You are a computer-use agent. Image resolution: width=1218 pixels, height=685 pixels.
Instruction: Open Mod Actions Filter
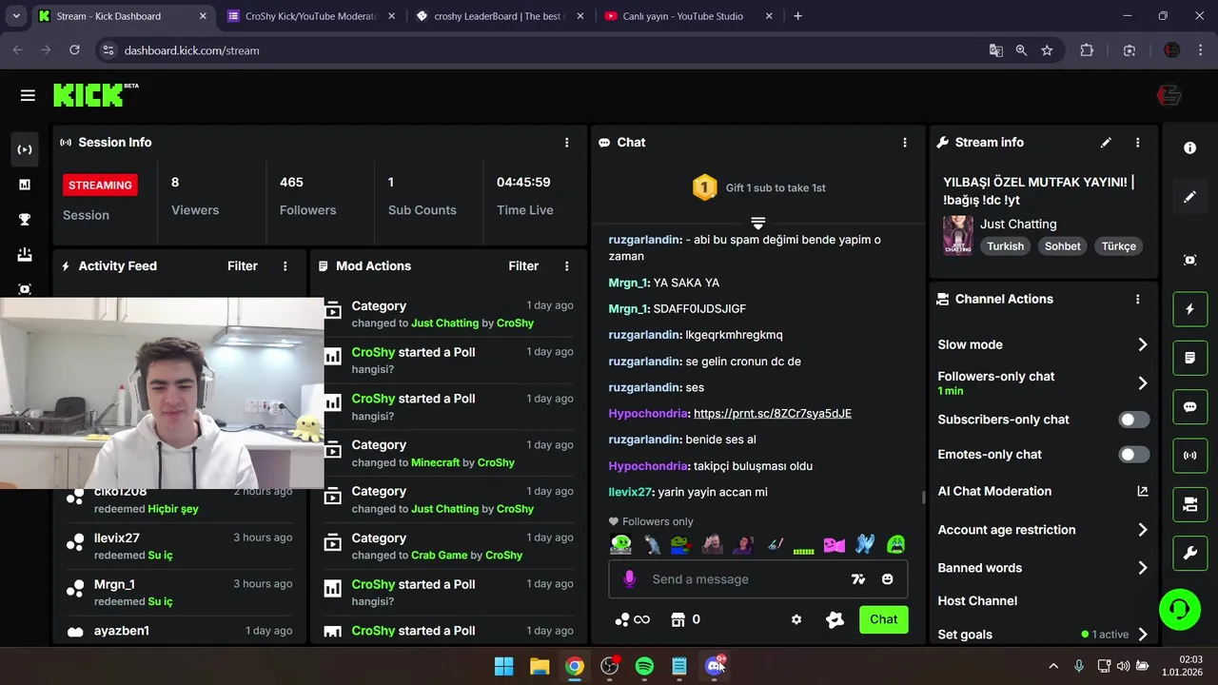click(523, 266)
